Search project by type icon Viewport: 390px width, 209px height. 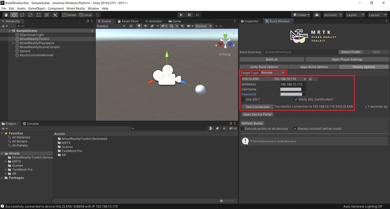[x=211, y=129]
